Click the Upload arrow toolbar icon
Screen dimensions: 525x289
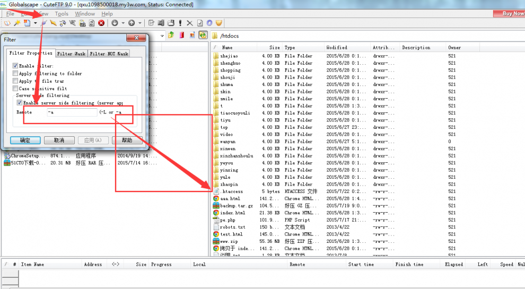pos(131,23)
